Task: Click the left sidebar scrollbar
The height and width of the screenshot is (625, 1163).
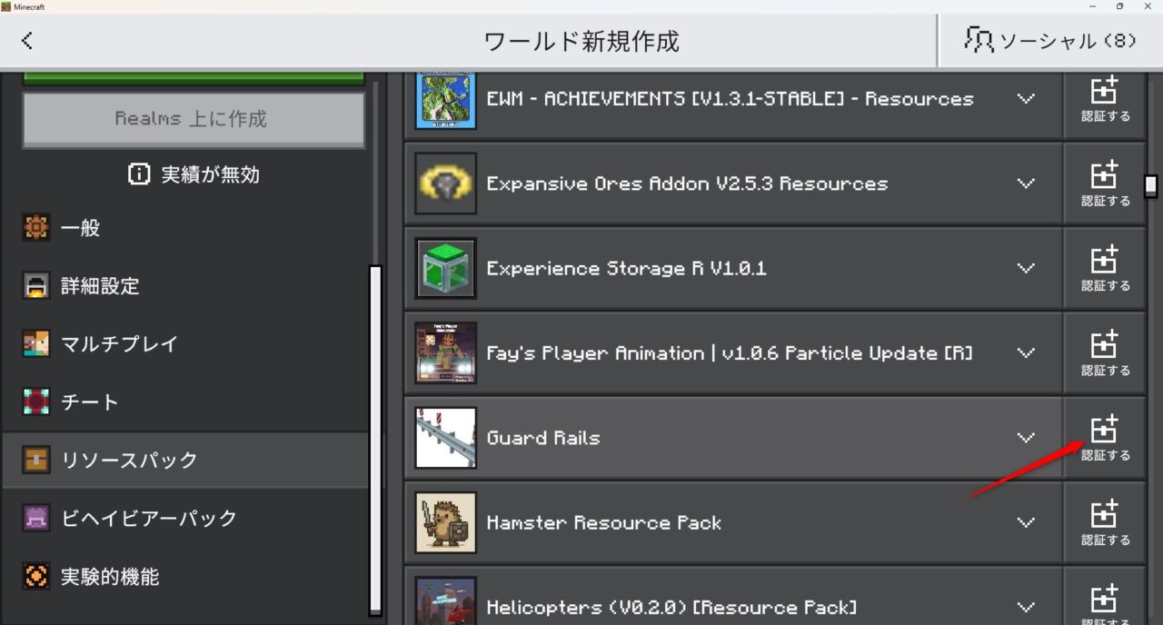Action: 375,441
